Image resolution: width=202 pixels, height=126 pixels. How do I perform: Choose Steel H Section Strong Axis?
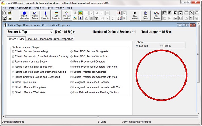click(x=29, y=87)
